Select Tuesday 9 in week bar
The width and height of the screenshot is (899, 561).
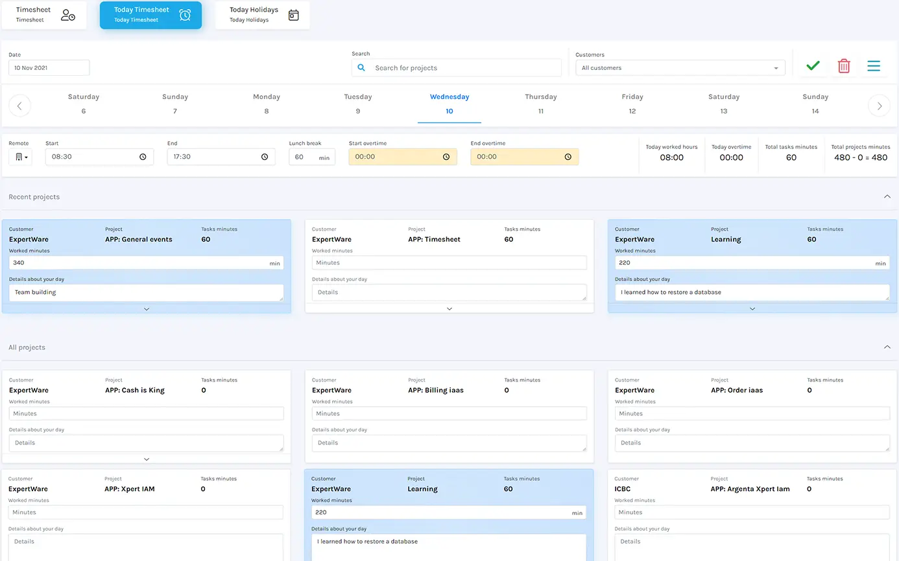[x=358, y=104]
